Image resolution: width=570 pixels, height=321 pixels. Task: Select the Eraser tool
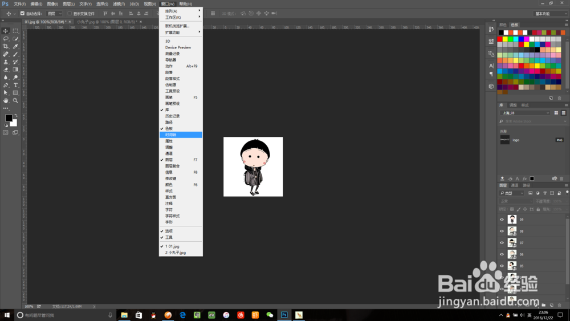(6, 70)
